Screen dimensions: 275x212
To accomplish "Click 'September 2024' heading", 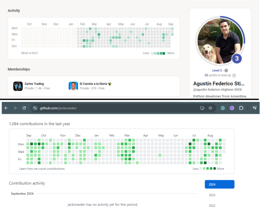I will point(22,194).
